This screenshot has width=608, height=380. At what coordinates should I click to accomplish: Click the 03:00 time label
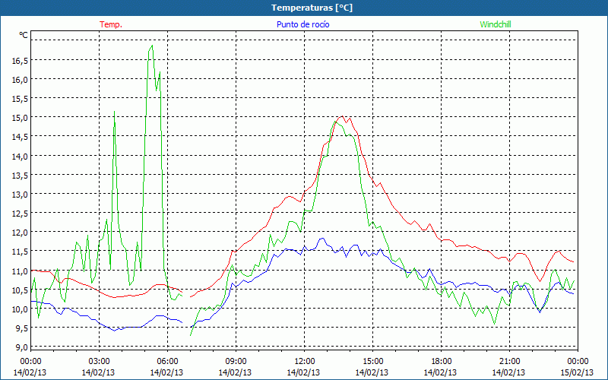pyautogui.click(x=99, y=361)
